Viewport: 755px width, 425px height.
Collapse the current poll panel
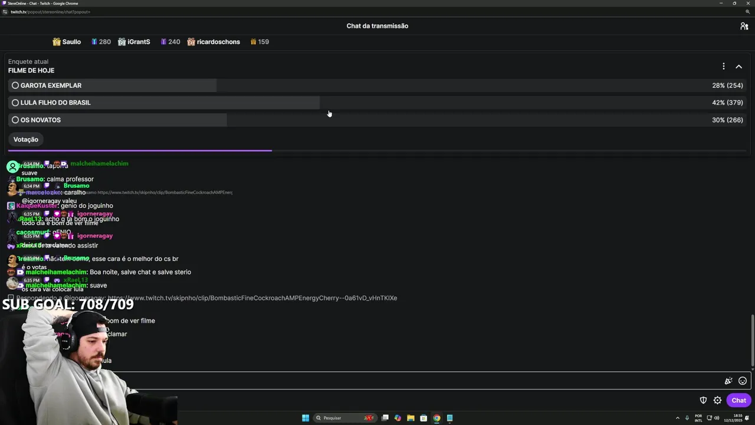[738, 66]
